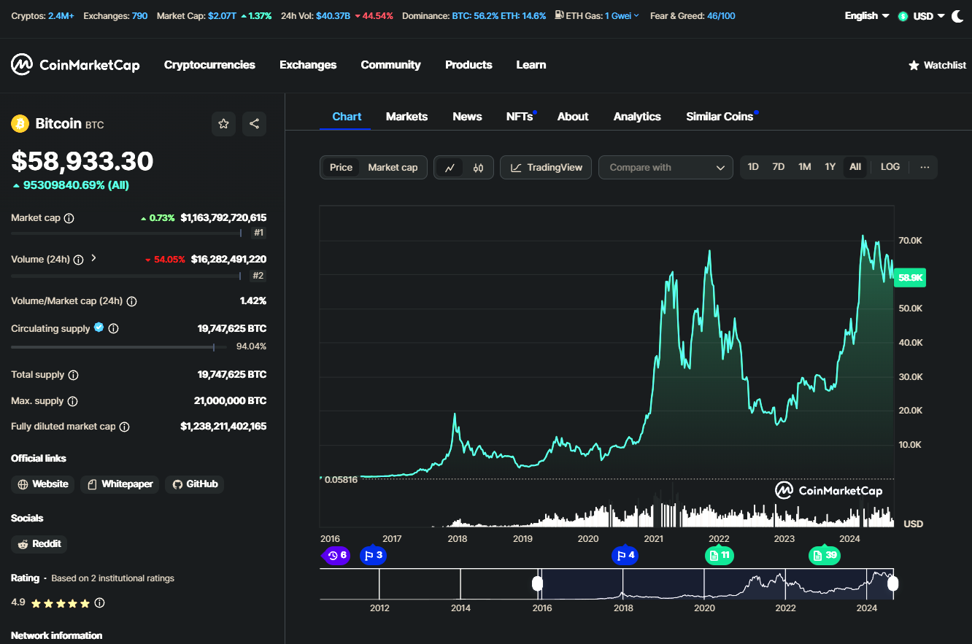972x644 pixels.
Task: Set chart range to All
Action: click(x=855, y=167)
